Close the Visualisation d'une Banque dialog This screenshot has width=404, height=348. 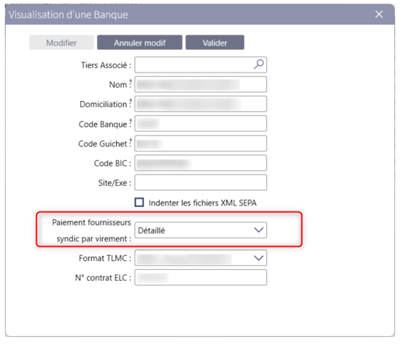tap(379, 14)
